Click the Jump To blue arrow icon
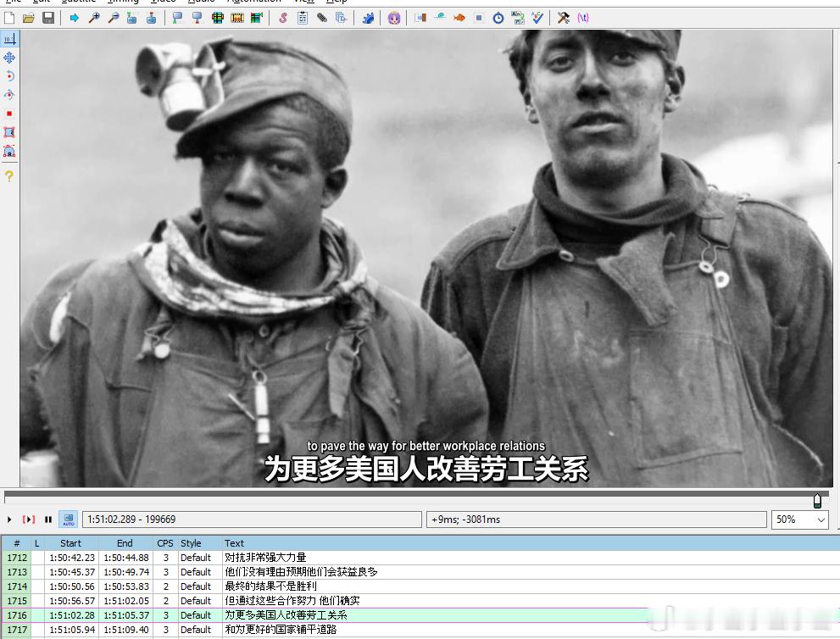This screenshot has height=639, width=840. tap(75, 18)
